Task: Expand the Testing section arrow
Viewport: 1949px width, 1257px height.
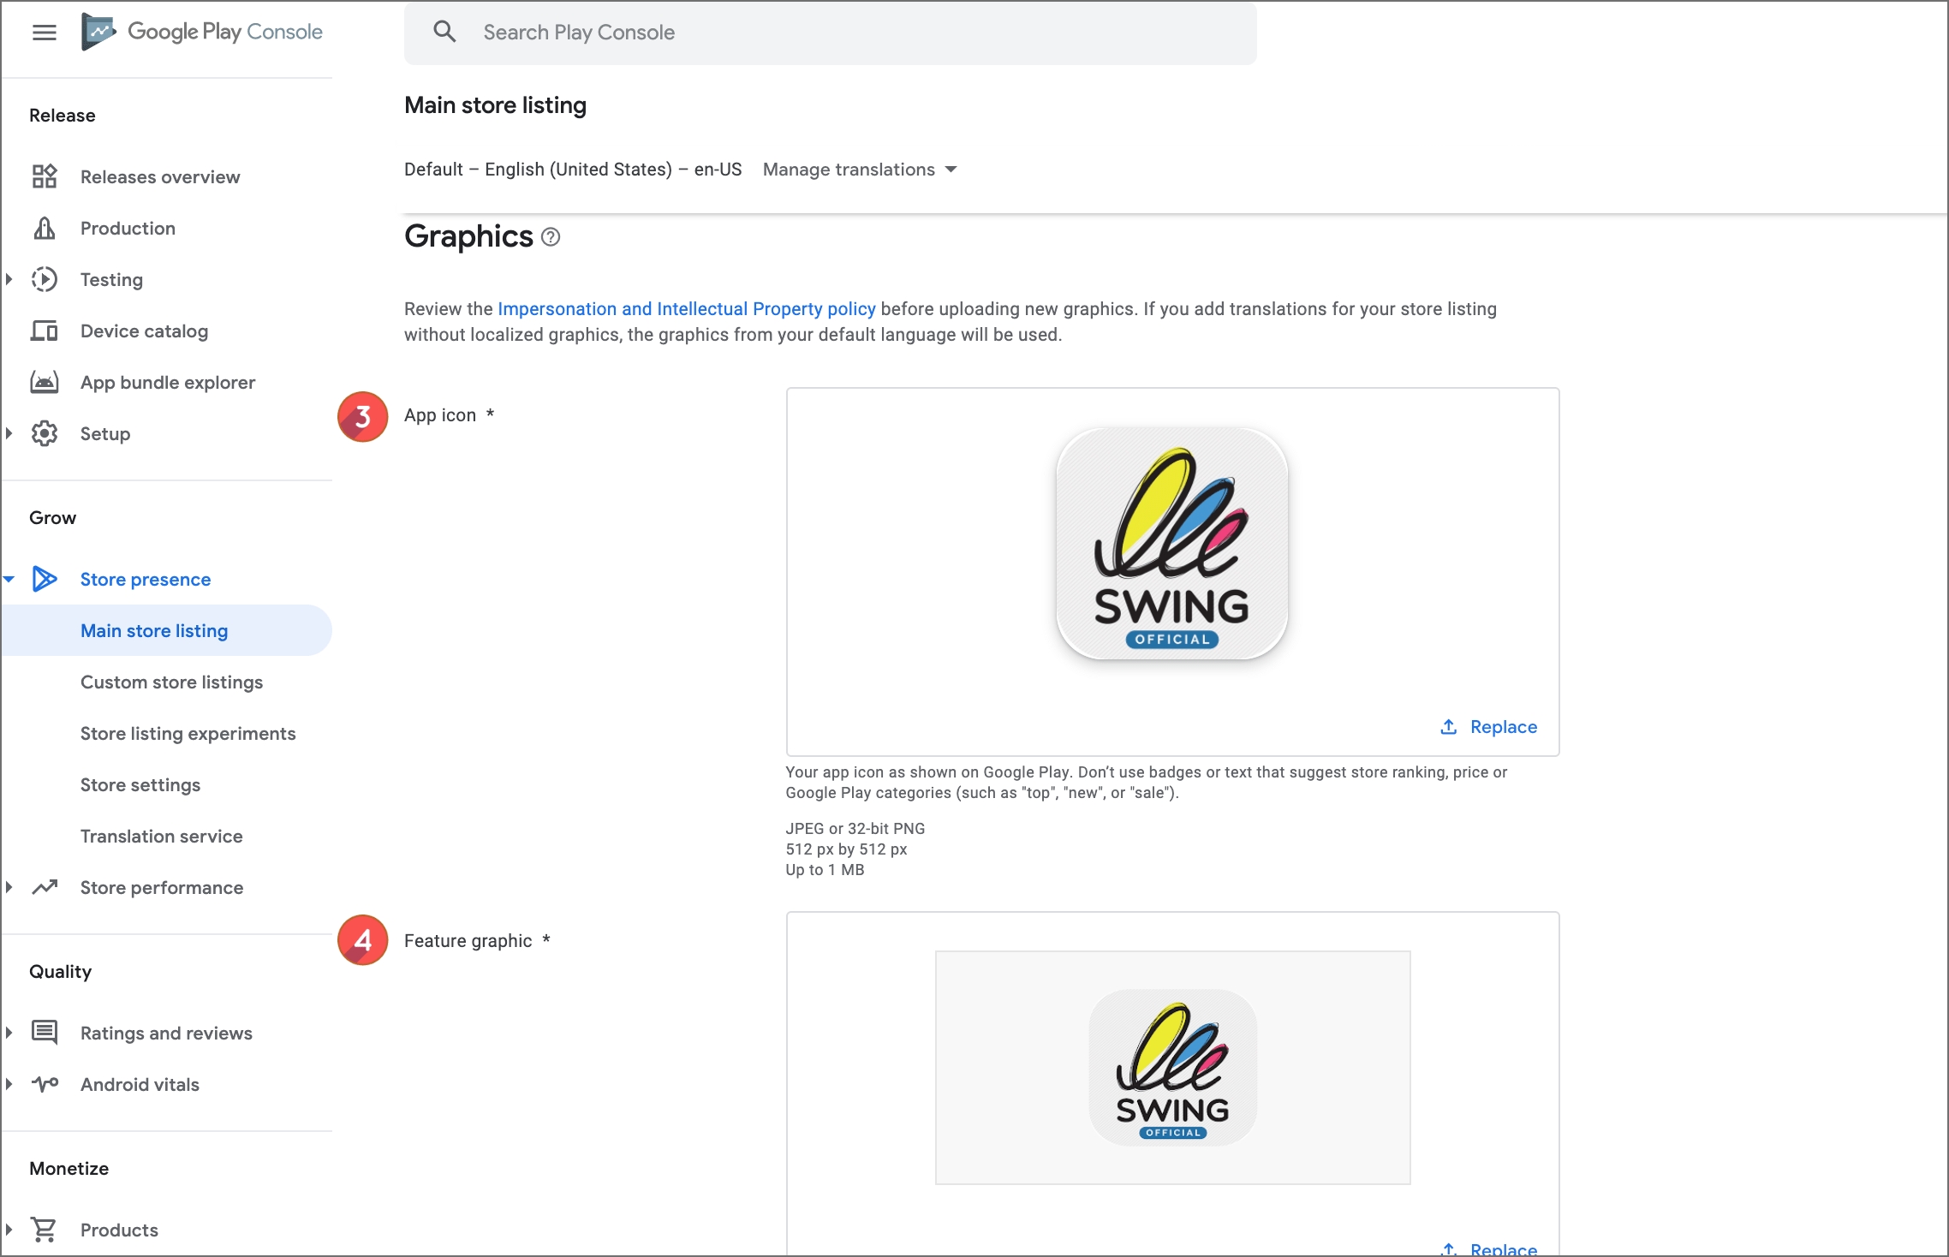Action: [9, 279]
